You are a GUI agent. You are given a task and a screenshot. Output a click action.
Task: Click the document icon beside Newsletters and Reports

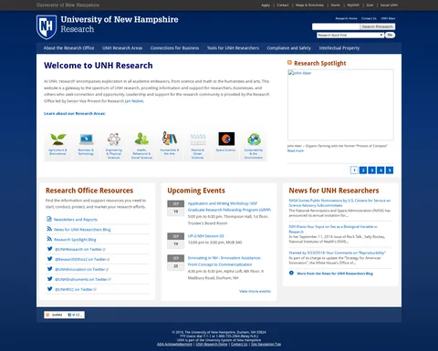[x=49, y=219]
